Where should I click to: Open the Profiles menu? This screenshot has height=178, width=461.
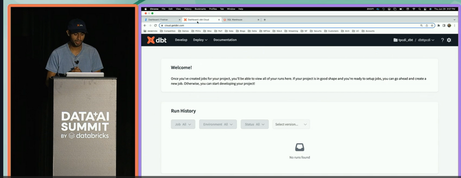pos(213,9)
